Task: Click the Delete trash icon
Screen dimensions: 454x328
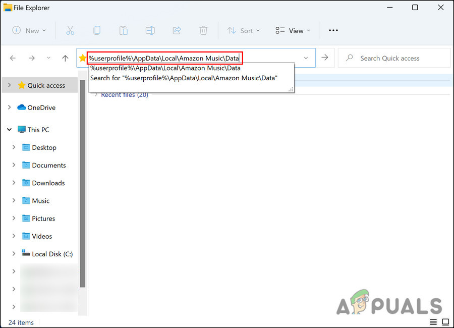Action: [x=203, y=30]
